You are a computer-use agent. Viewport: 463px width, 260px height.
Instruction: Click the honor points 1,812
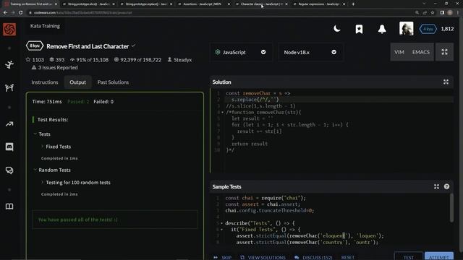tap(447, 29)
